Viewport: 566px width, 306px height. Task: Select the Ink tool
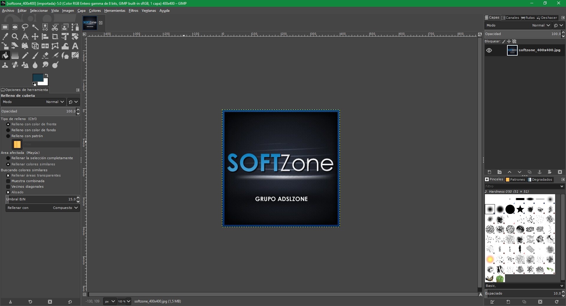(x=65, y=56)
